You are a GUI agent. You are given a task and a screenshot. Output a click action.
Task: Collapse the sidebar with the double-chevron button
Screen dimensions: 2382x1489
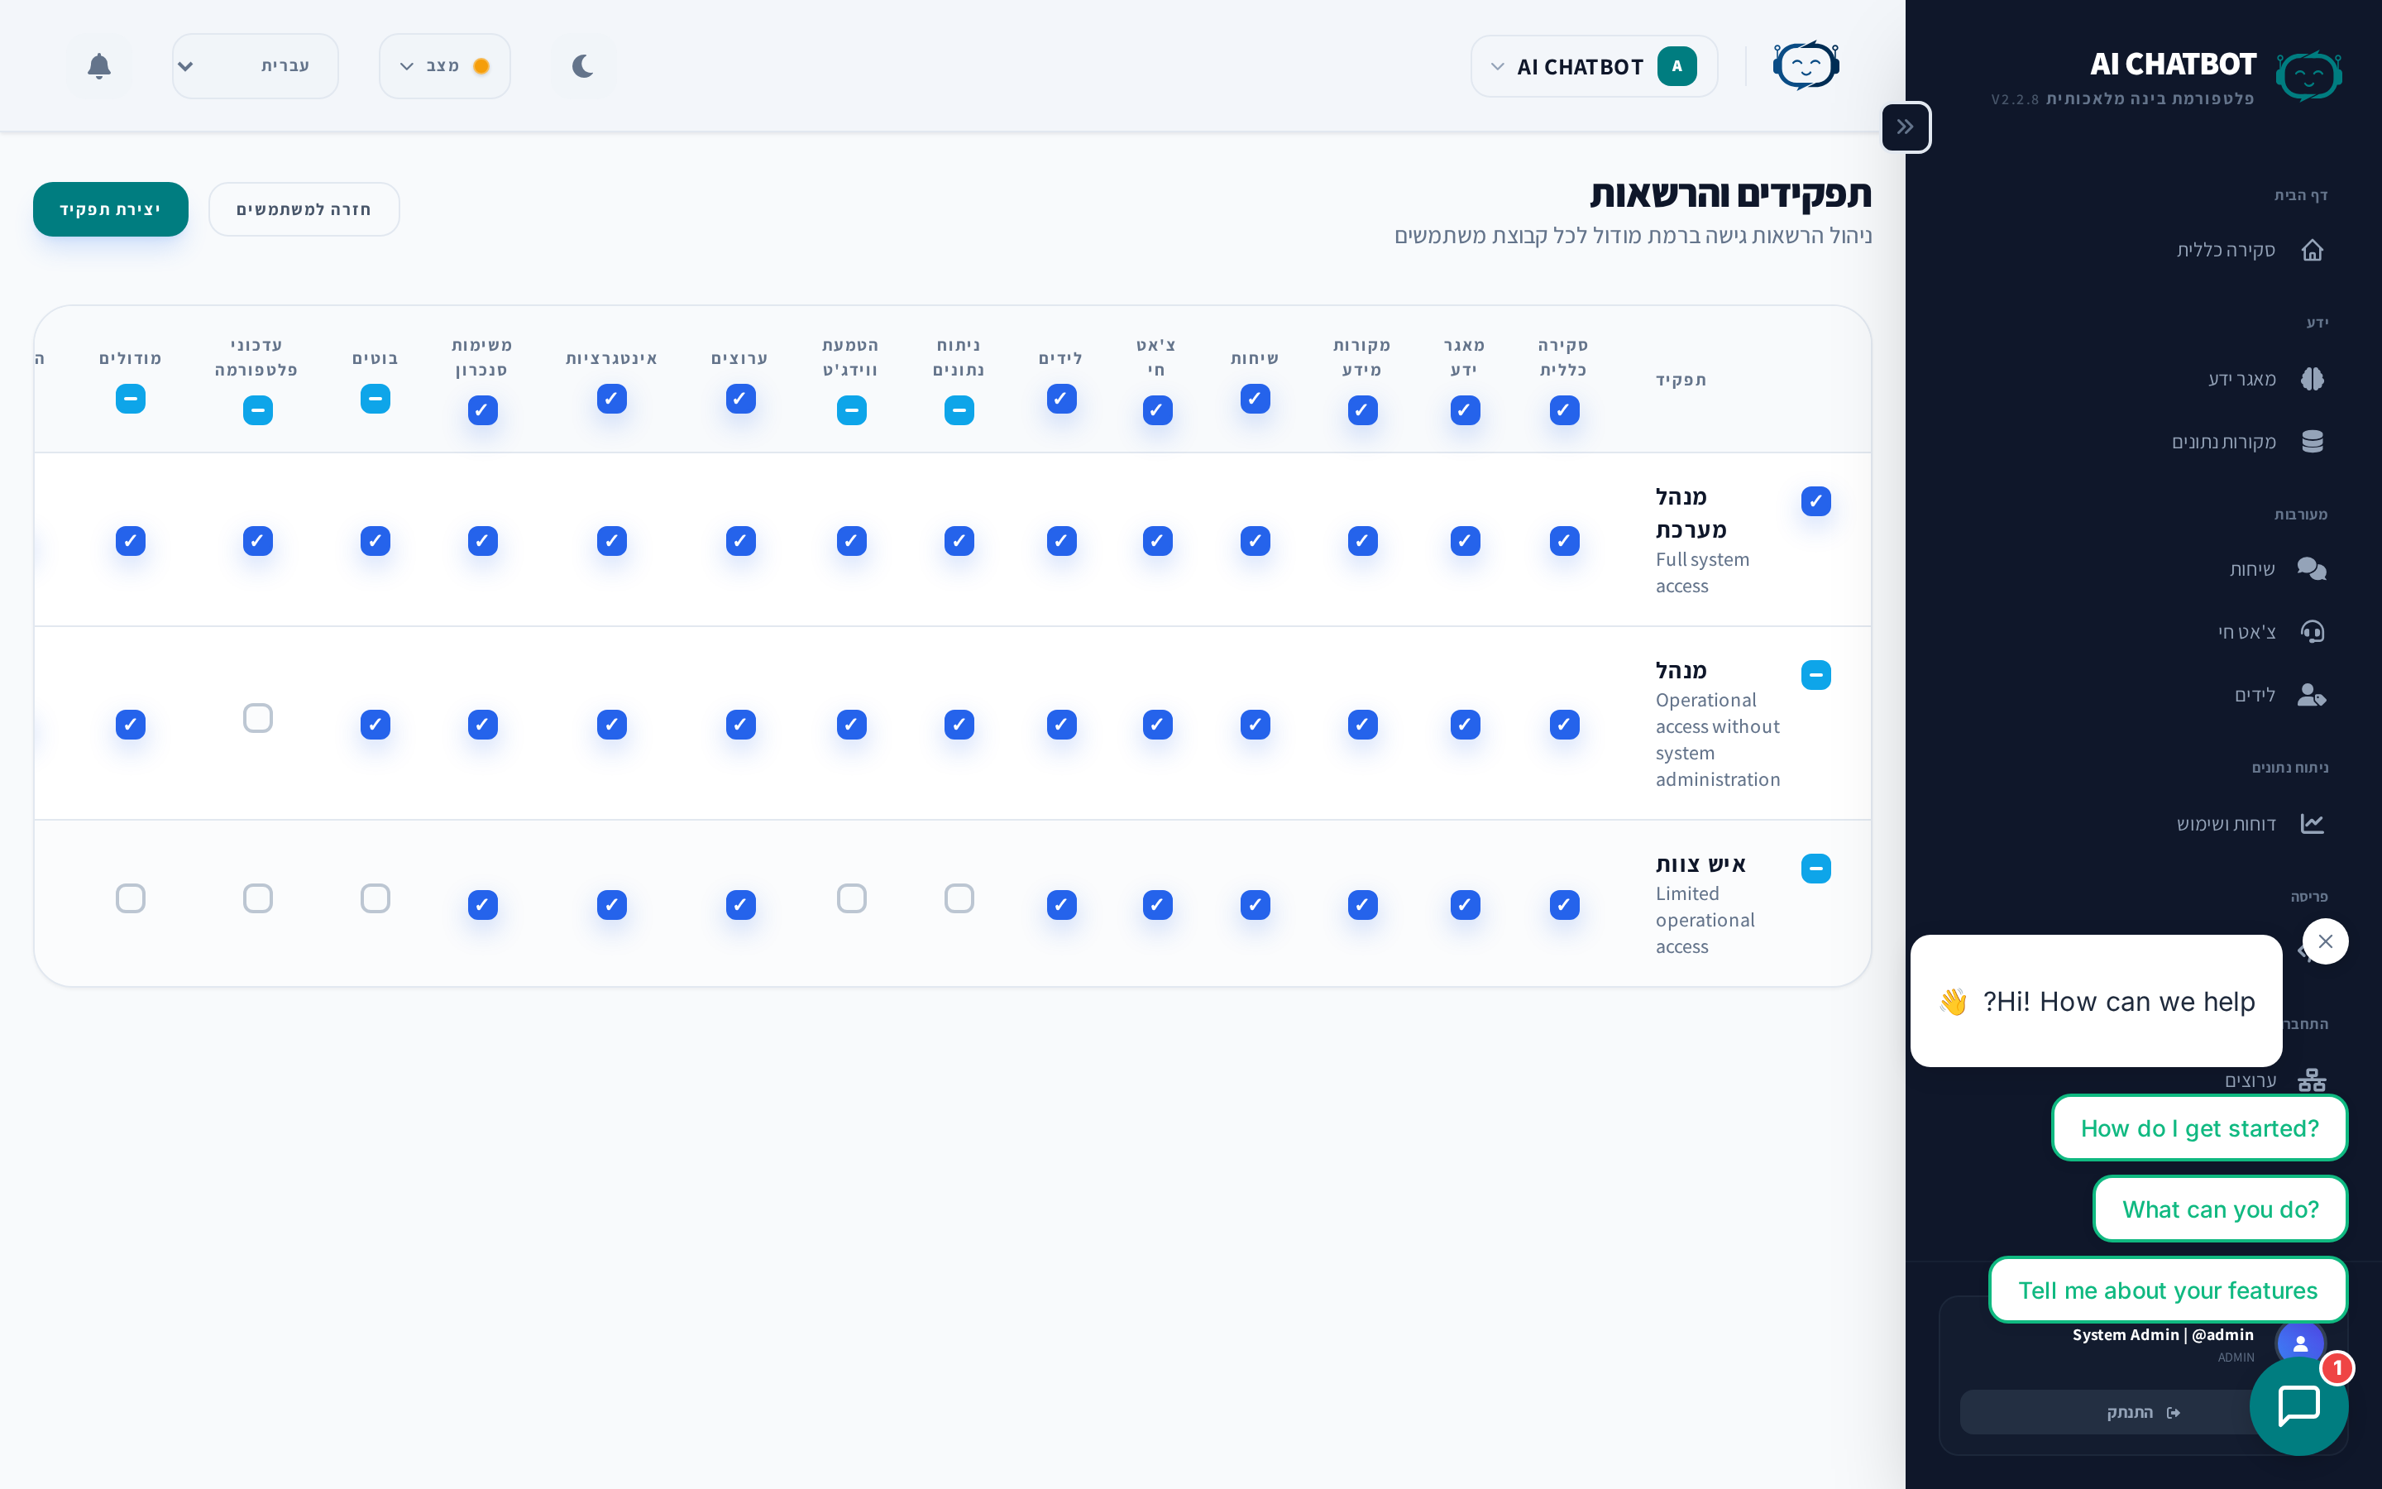[1905, 127]
